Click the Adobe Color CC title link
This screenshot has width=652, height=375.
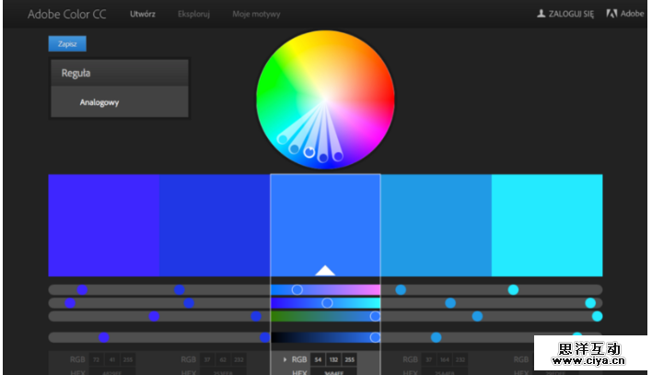pyautogui.click(x=66, y=15)
